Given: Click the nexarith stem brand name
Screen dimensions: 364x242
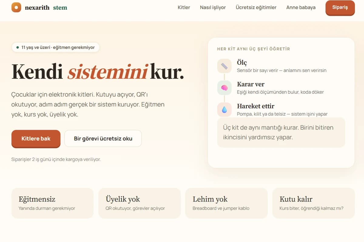Looking at the screenshot, I should pos(46,8).
